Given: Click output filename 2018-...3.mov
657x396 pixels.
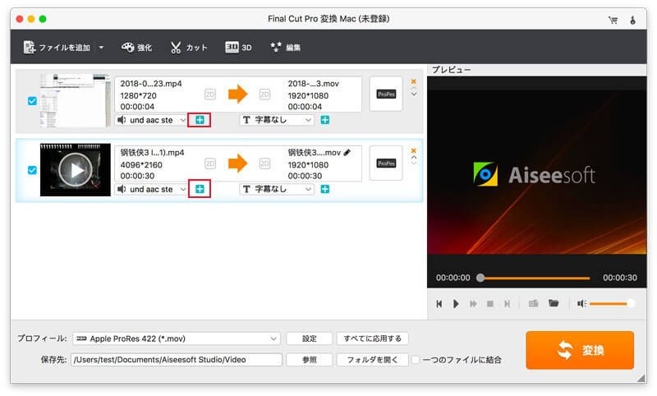Looking at the screenshot, I should click(x=314, y=84).
